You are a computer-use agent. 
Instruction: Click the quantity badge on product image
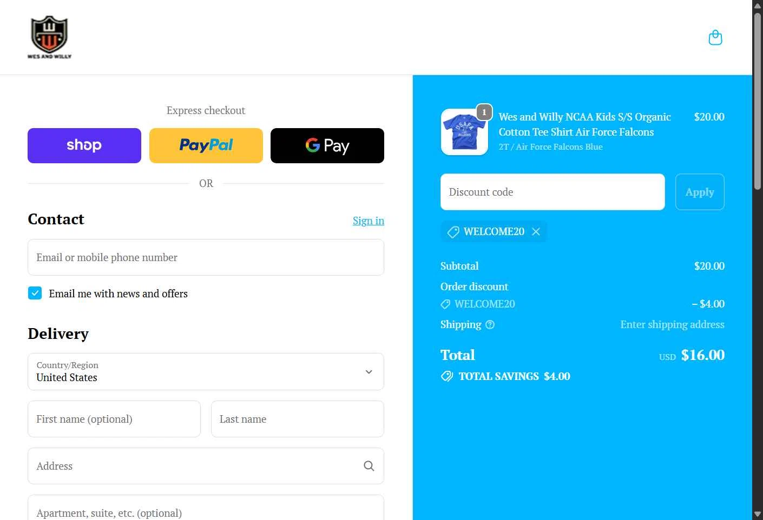pos(484,112)
